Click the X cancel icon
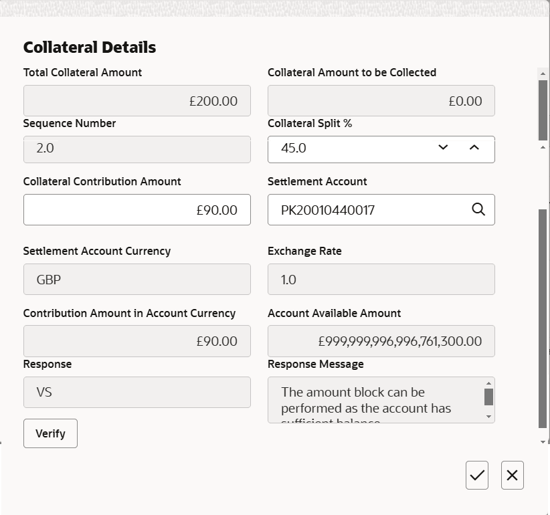The height and width of the screenshot is (515, 550). 512,475
